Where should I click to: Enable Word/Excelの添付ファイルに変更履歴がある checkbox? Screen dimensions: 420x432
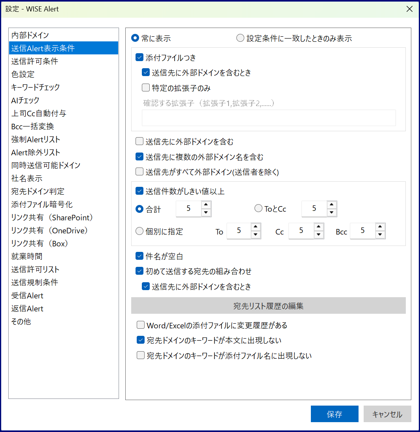140,325
